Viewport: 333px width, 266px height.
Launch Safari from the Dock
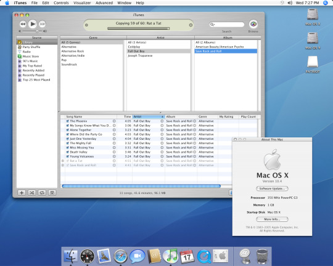pos(120,256)
